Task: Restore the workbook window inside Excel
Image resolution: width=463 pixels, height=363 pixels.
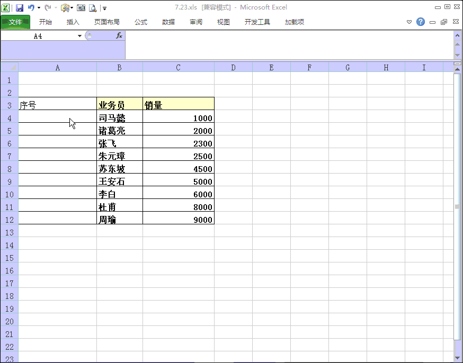Action: click(444, 22)
